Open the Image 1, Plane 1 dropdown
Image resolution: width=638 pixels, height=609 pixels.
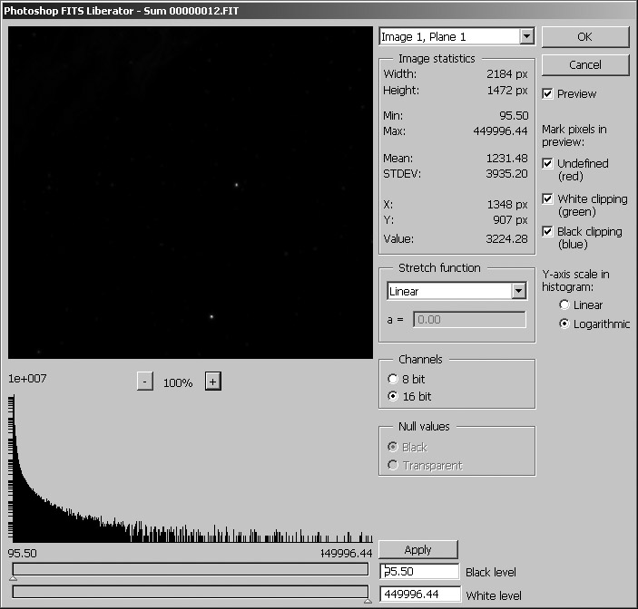click(x=525, y=37)
